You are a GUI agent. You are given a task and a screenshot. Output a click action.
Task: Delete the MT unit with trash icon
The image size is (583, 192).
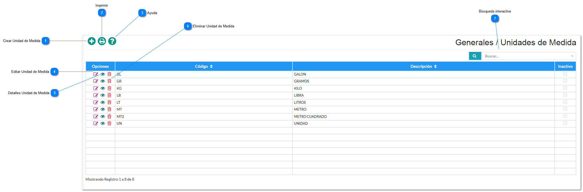(109, 109)
